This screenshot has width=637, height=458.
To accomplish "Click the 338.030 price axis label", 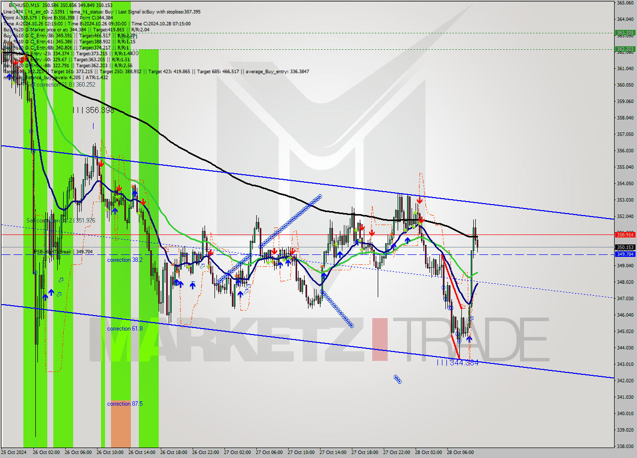I will tap(625, 447).
